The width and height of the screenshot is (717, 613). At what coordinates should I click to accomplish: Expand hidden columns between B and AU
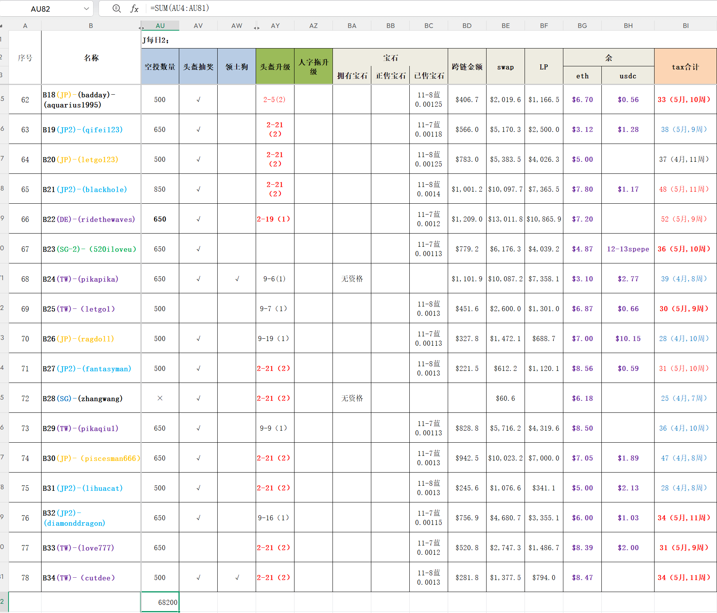(141, 28)
